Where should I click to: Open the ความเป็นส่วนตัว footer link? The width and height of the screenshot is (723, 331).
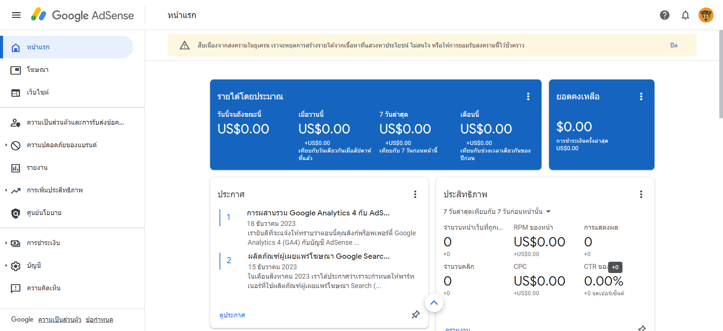[x=59, y=320]
